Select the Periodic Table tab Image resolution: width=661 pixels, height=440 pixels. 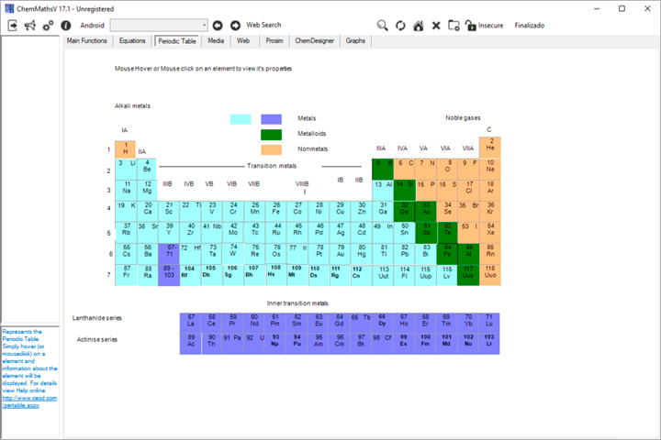(x=177, y=41)
